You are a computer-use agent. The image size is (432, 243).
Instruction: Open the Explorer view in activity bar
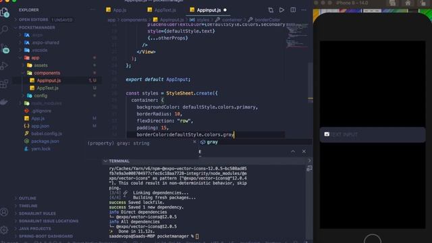coord(5,12)
